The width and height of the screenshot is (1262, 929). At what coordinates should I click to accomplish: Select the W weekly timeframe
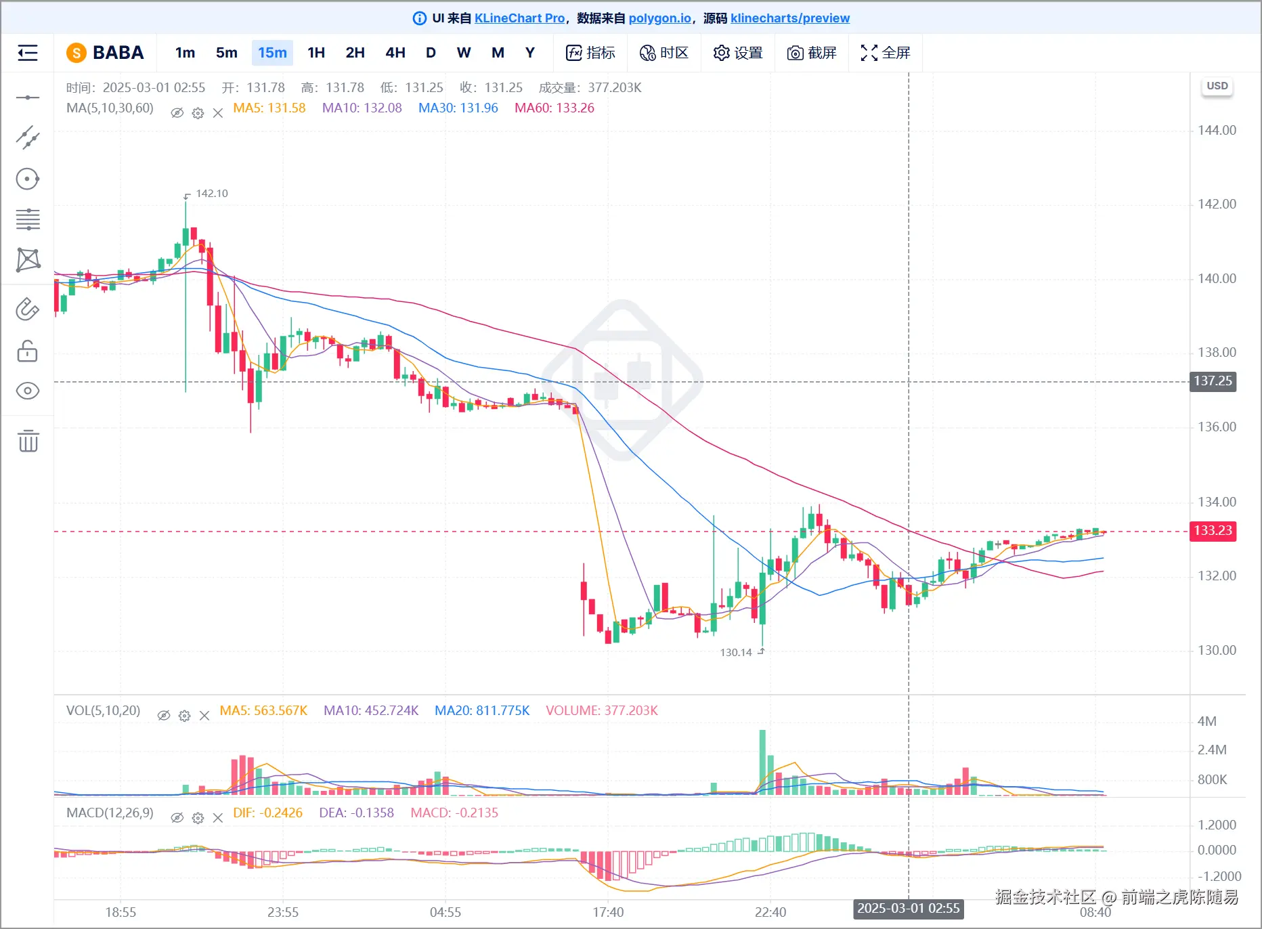464,53
